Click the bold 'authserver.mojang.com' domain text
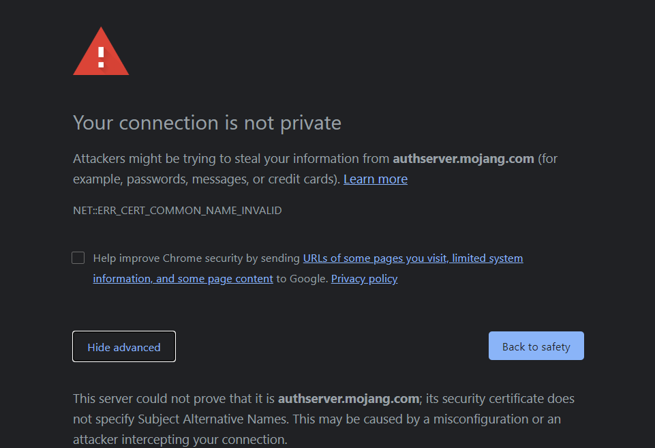The image size is (655, 448). tap(463, 158)
